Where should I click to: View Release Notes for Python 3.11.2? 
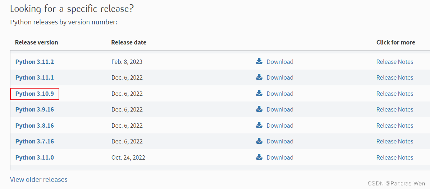point(394,62)
